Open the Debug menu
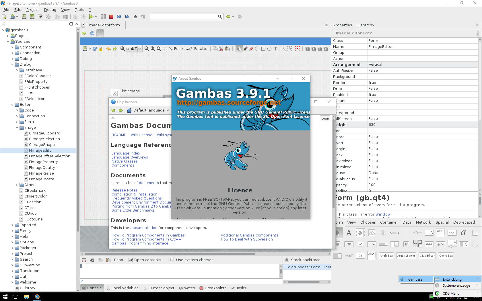Viewport: 482px width, 301px height. [x=50, y=9]
